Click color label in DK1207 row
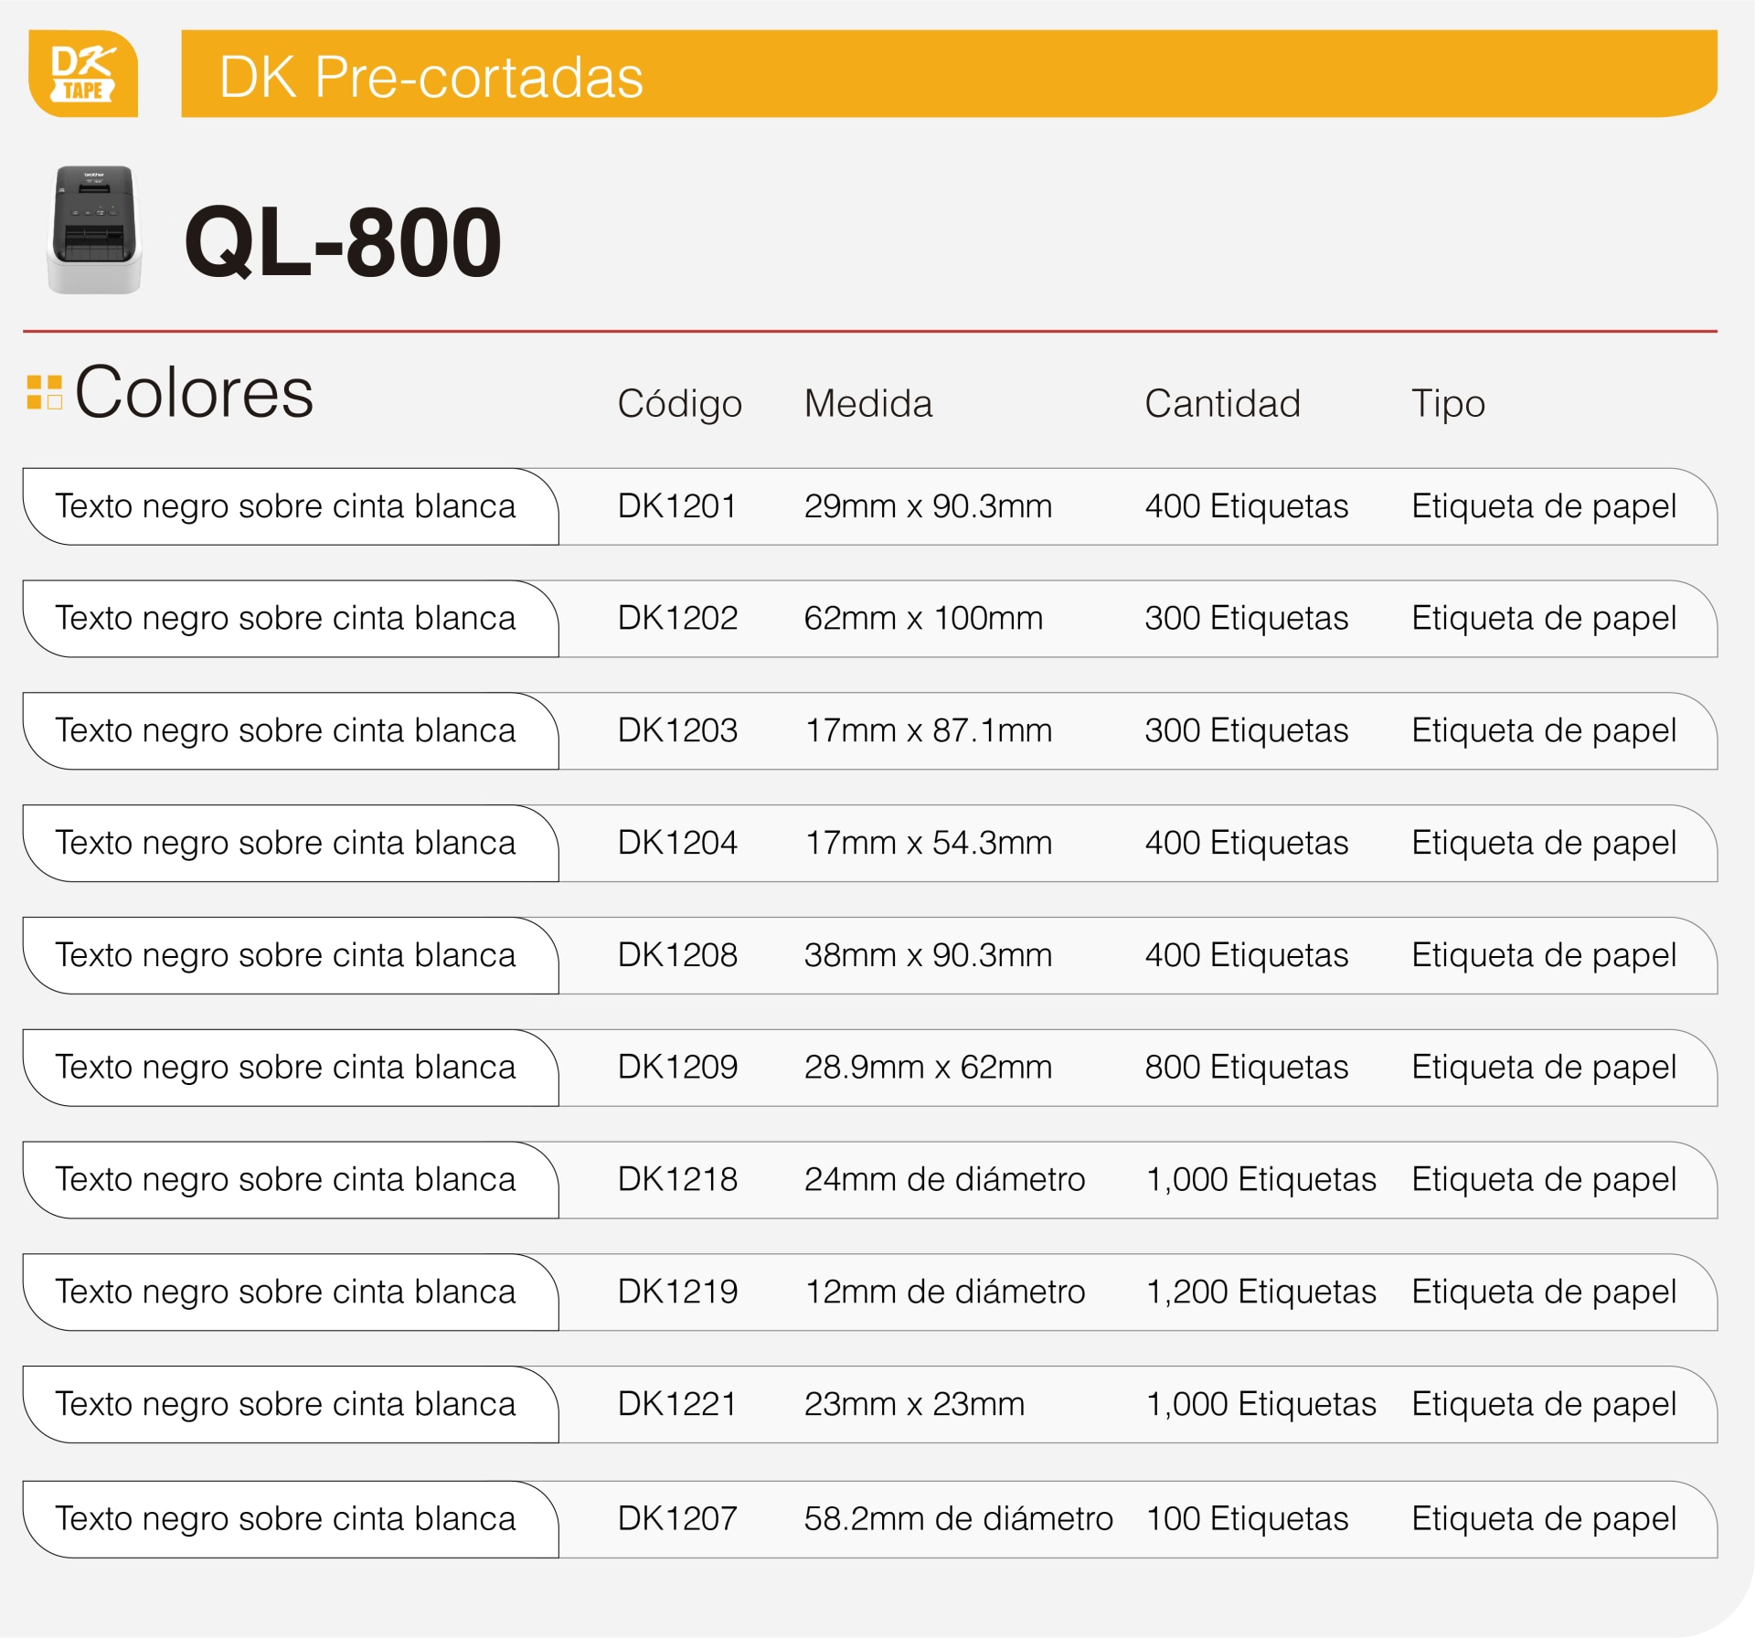The height and width of the screenshot is (1638, 1755). [x=291, y=1521]
